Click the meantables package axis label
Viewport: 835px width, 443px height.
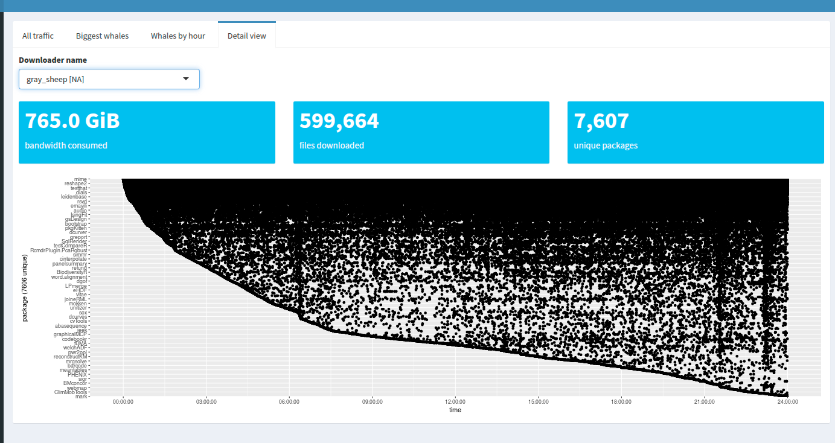pos(74,370)
